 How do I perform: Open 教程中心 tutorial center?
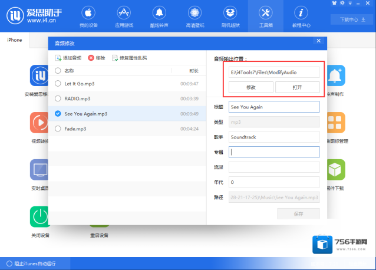301,17
